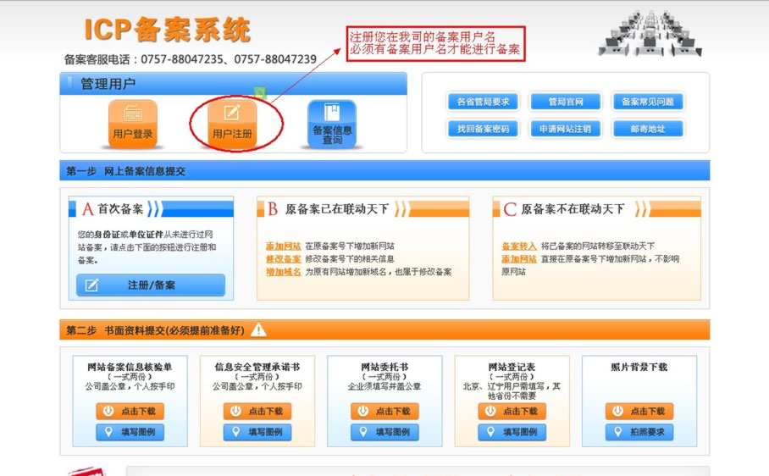Open the 修改备案 link
This screenshot has width=769, height=476.
[283, 258]
